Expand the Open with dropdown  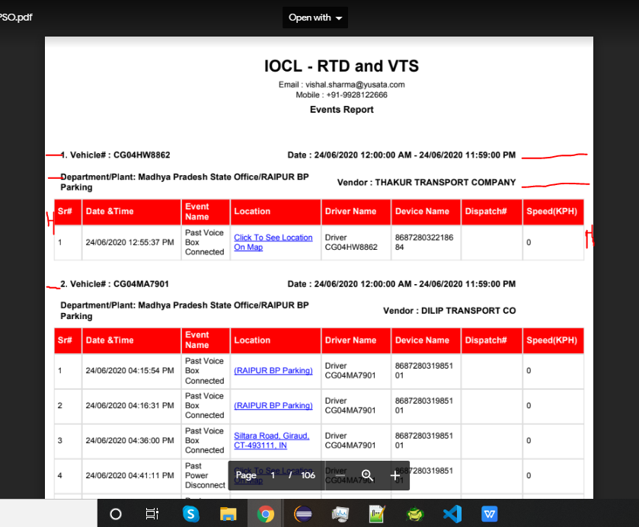pos(315,18)
